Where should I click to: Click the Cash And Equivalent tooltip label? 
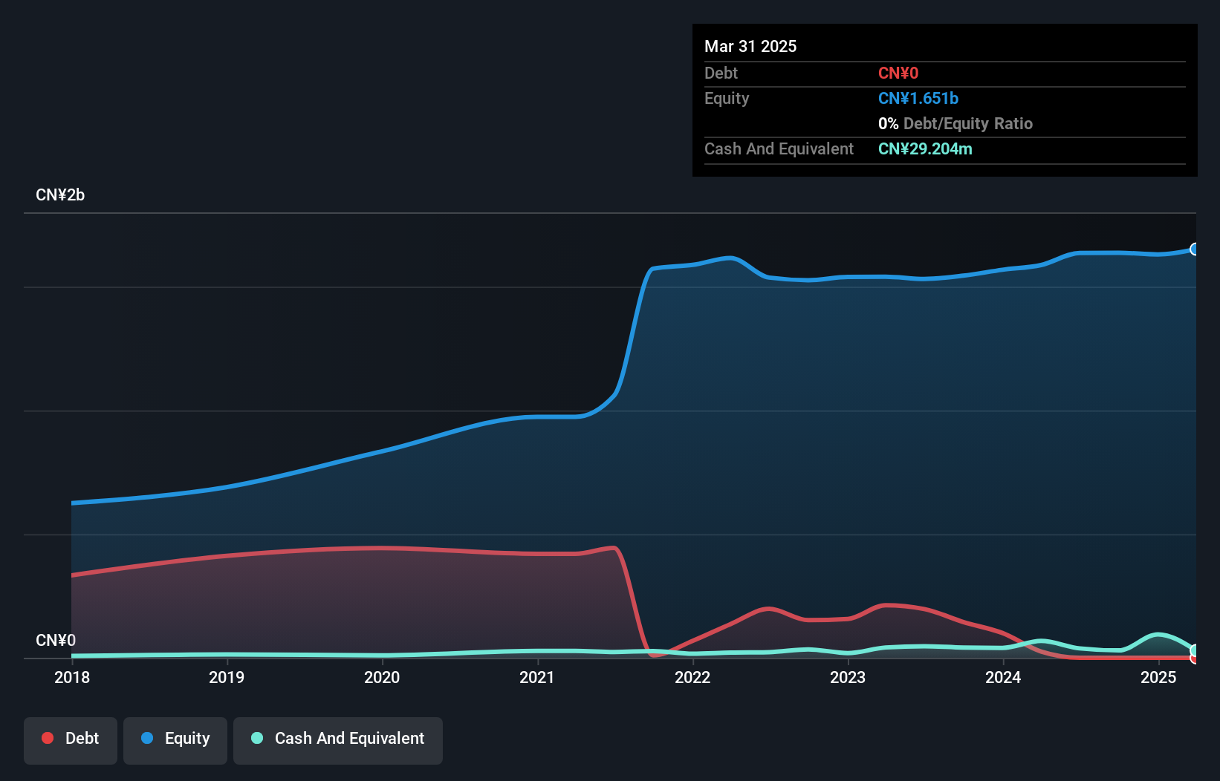tap(779, 148)
